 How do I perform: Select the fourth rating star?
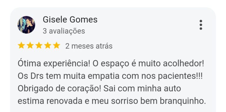point(48,45)
